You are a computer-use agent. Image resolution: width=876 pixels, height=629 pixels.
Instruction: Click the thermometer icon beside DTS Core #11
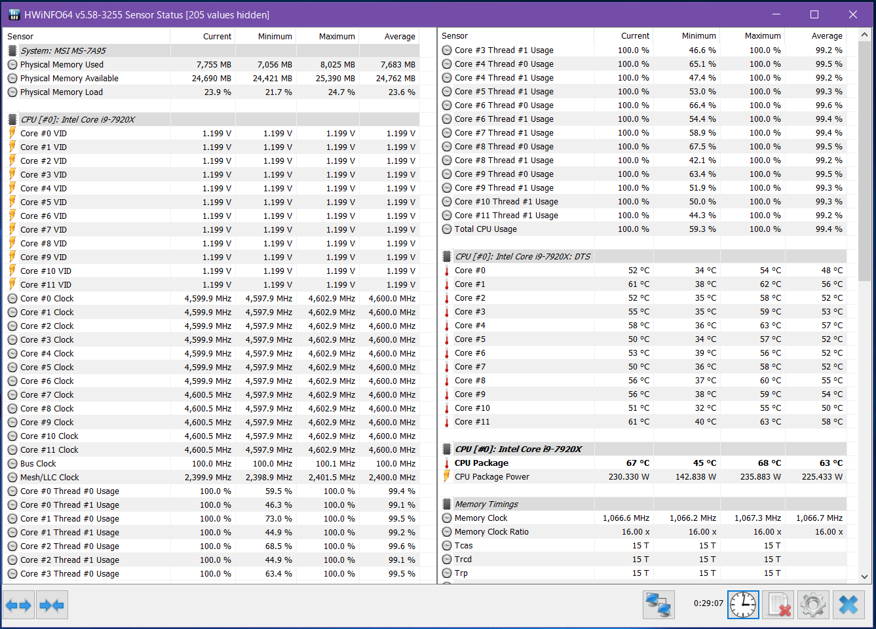tap(447, 421)
